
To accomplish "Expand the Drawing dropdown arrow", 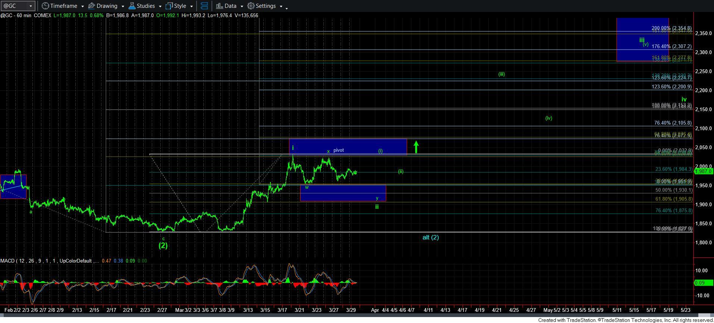I will tap(123, 6).
